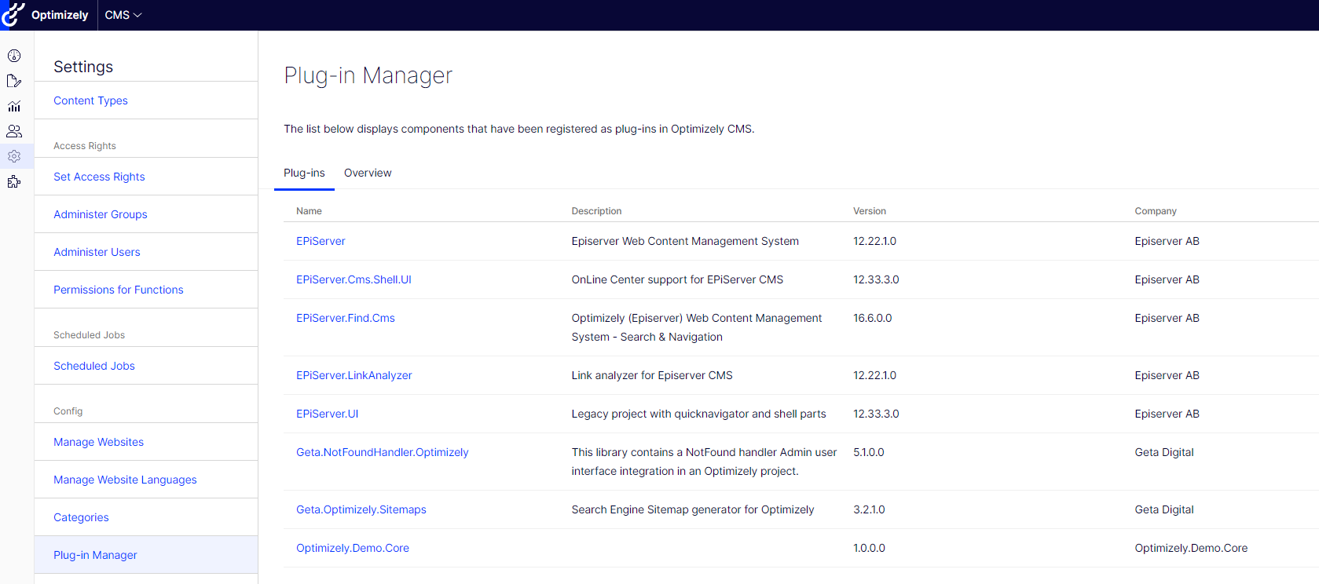Open the Dashboard gauge icon in sidebar
Image resolution: width=1319 pixels, height=584 pixels.
pos(14,56)
